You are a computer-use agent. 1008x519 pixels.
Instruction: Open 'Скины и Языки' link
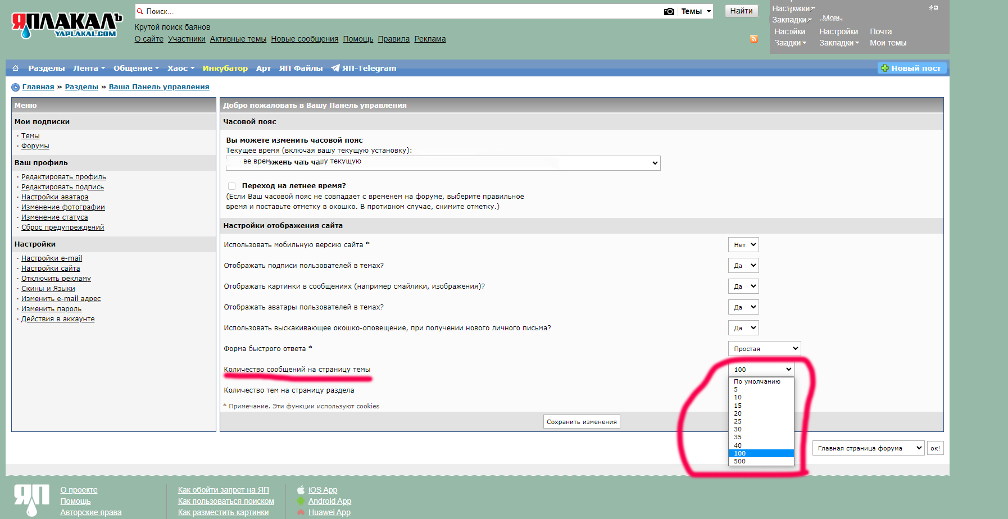(48, 289)
